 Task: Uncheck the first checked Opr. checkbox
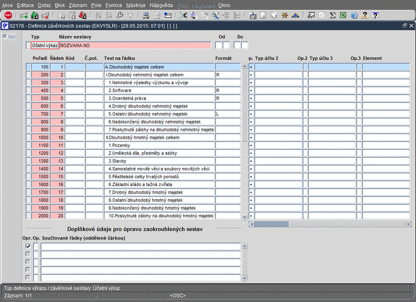(x=28, y=246)
